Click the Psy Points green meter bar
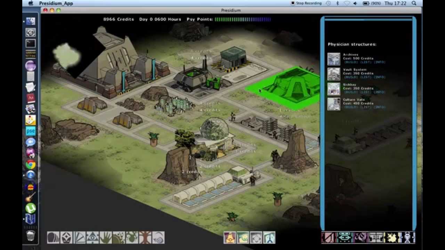 coord(243,19)
